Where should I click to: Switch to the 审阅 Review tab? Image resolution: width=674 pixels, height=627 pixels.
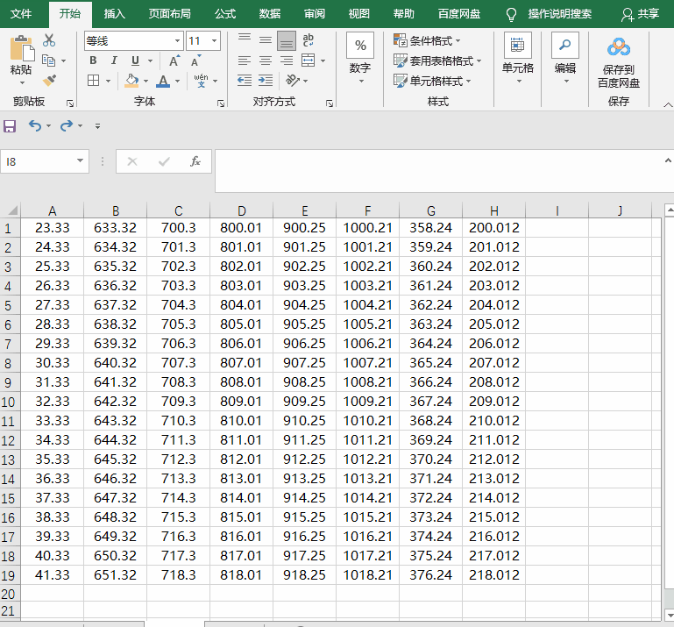point(315,14)
